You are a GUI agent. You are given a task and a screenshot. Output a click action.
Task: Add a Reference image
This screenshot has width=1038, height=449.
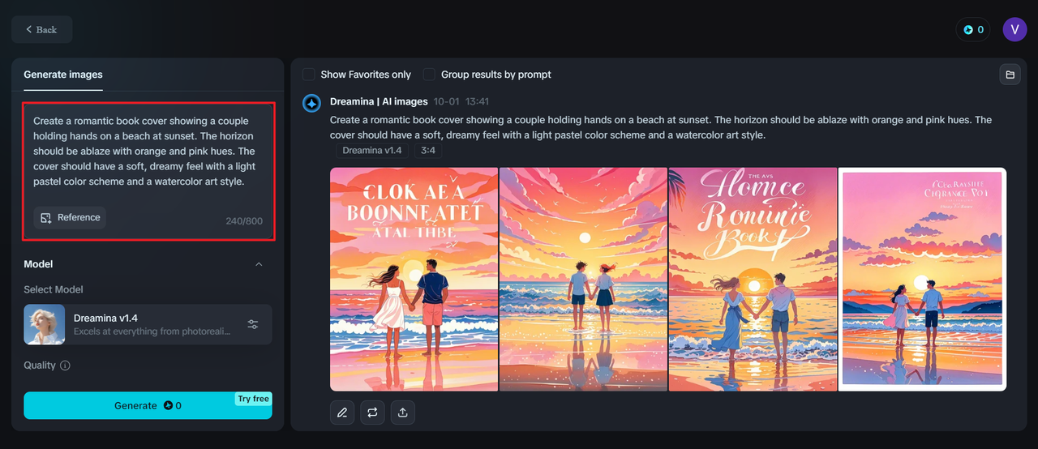pyautogui.click(x=70, y=217)
